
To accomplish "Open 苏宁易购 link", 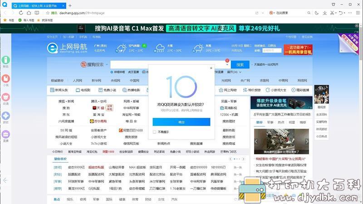I will click(98, 121).
